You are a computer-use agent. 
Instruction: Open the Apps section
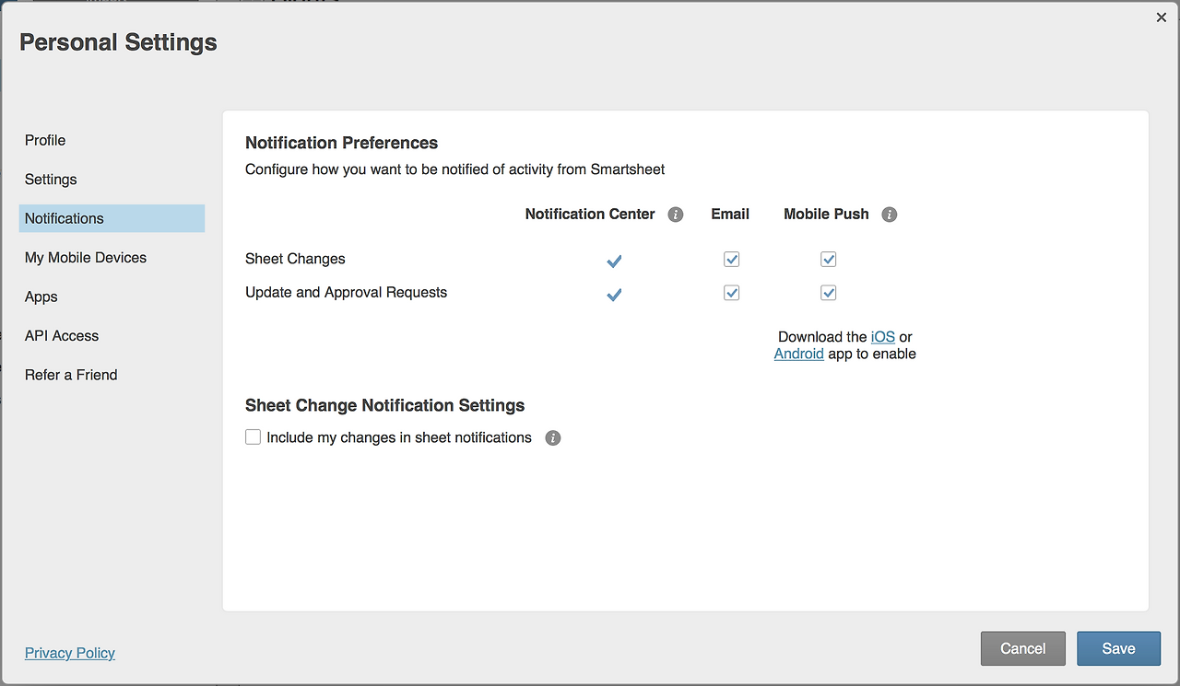coord(41,296)
